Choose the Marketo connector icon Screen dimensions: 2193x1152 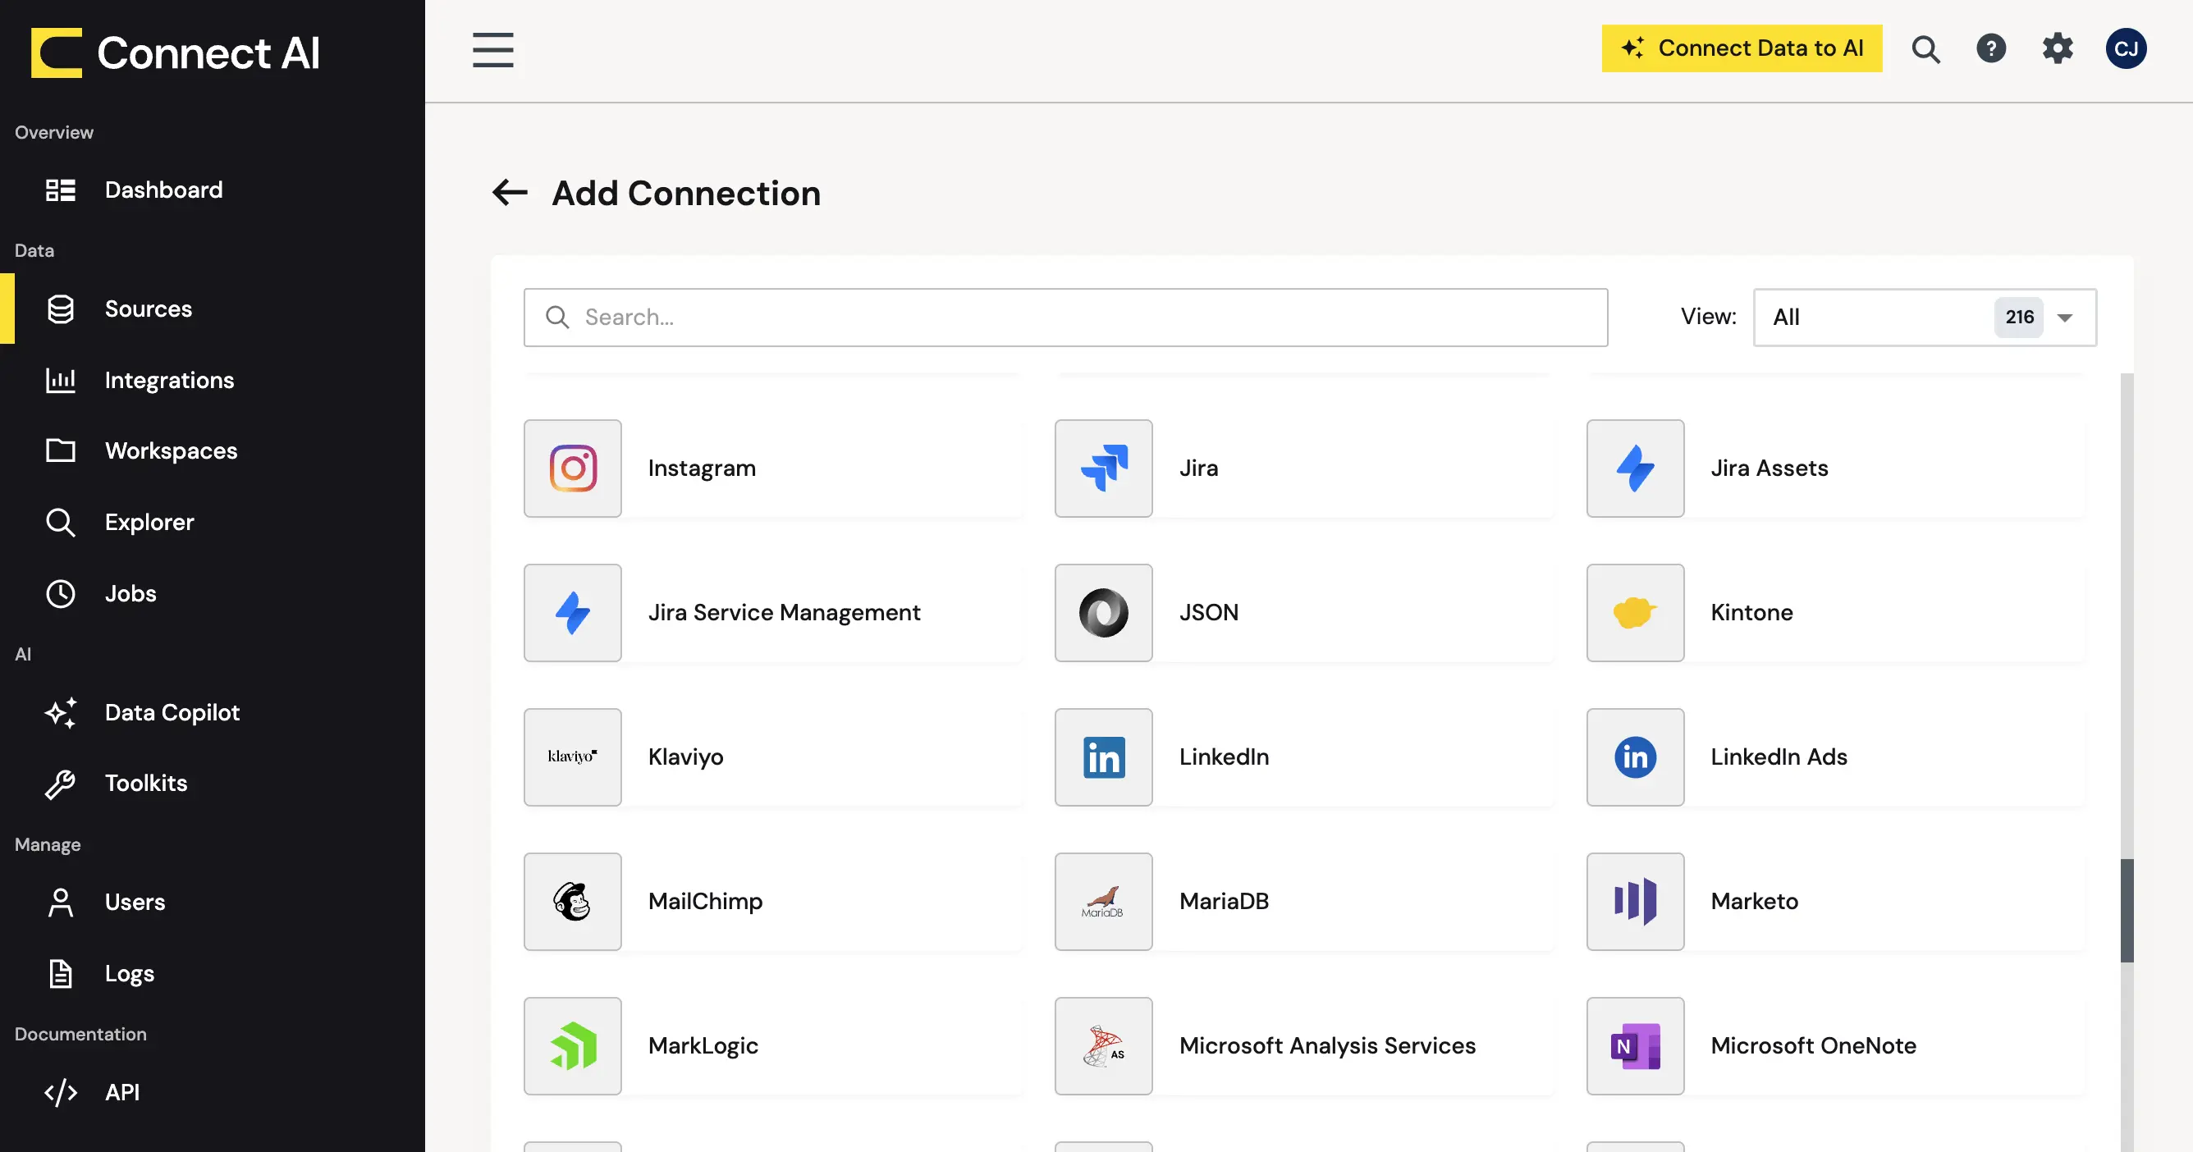1635,902
